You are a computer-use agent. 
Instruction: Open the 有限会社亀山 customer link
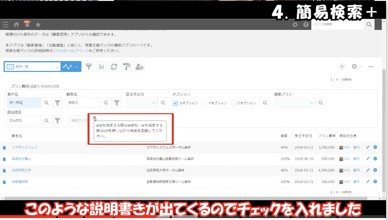click(x=21, y=158)
